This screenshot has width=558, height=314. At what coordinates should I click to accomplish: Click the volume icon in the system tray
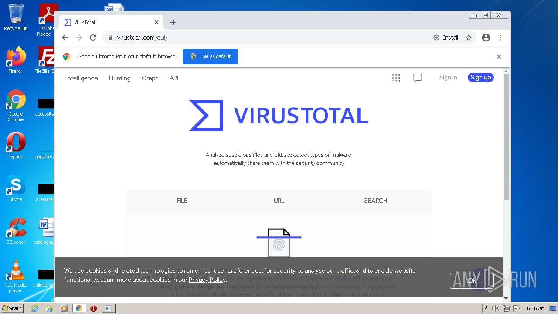[x=496, y=308]
